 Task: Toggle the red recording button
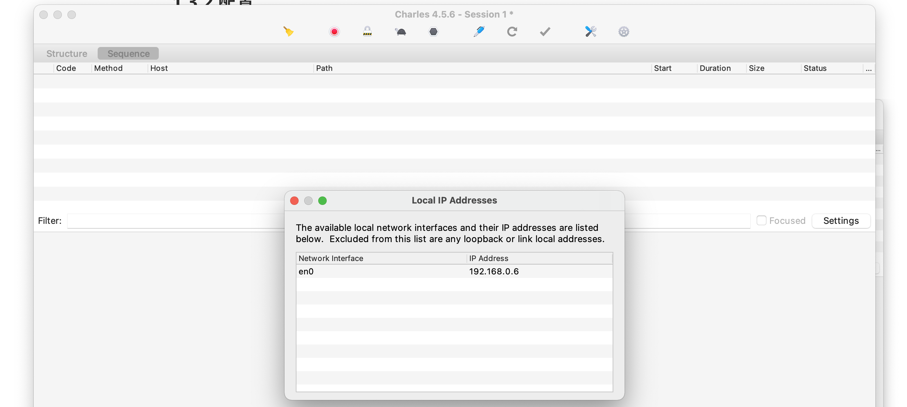click(334, 32)
